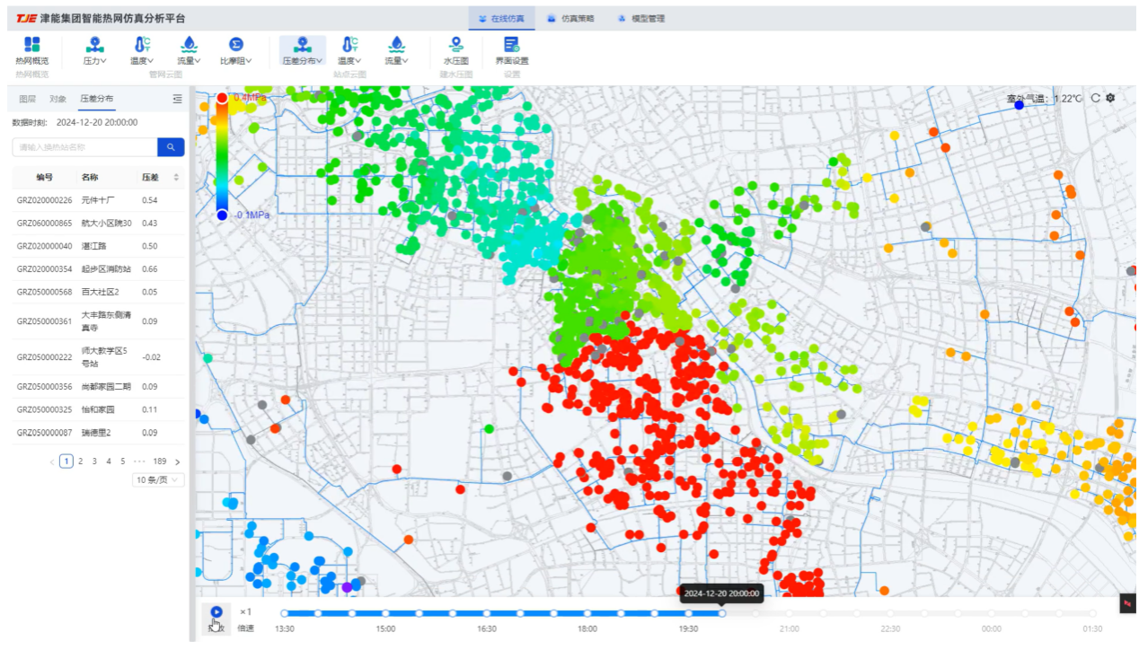Image resolution: width=1139 pixels, height=650 pixels.
Task: Click the refresh icon beside outdoor temperature
Action: (1095, 98)
